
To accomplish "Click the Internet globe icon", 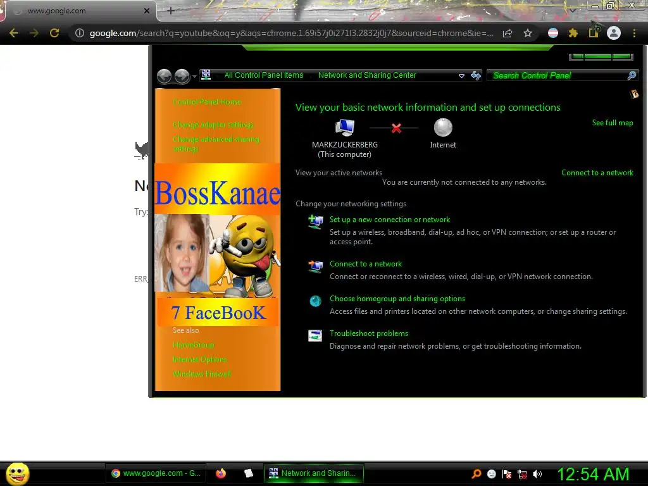I will pos(443,127).
